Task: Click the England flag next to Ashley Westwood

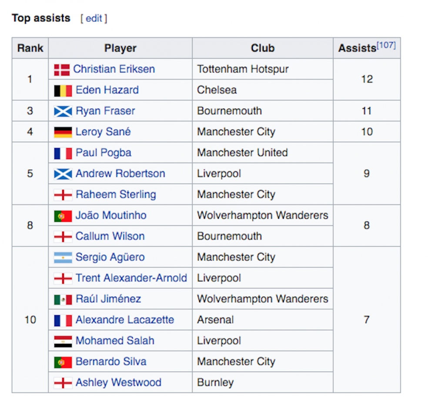Action: click(63, 383)
